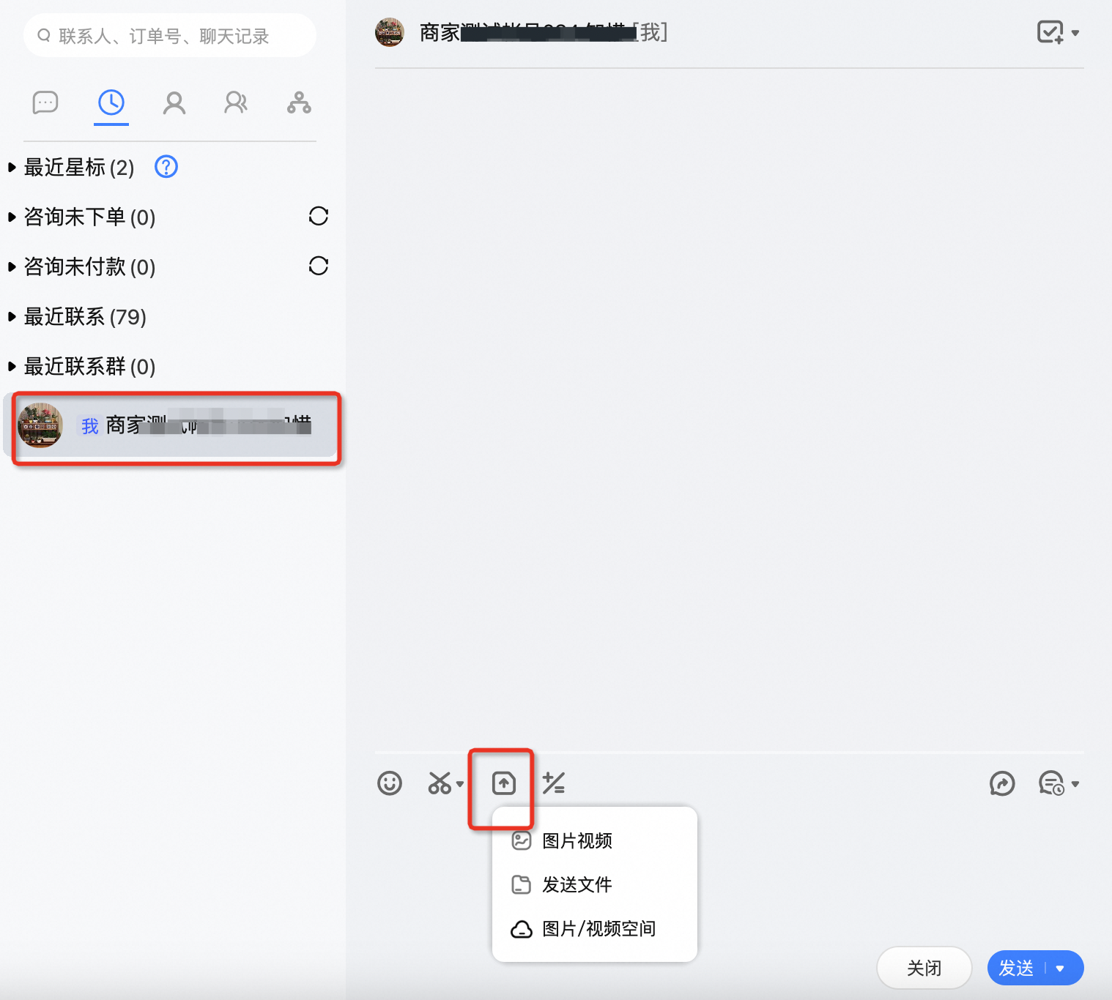Switch to the group contacts tab icon
The width and height of the screenshot is (1112, 1000).
236,102
